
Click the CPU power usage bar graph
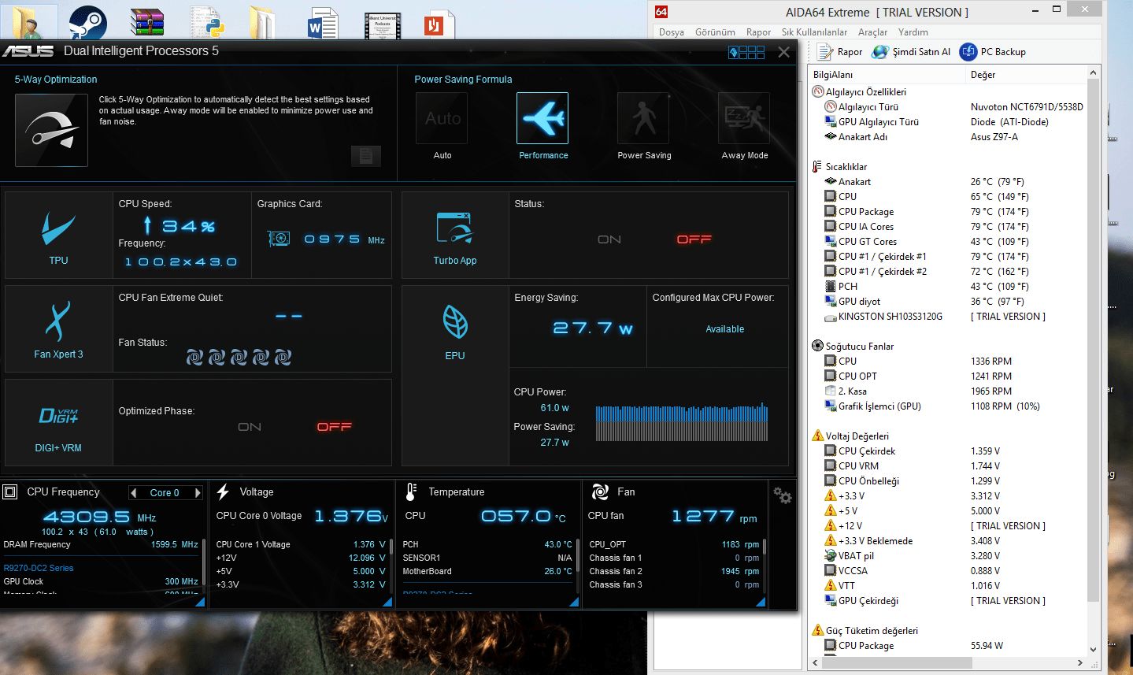tap(682, 423)
